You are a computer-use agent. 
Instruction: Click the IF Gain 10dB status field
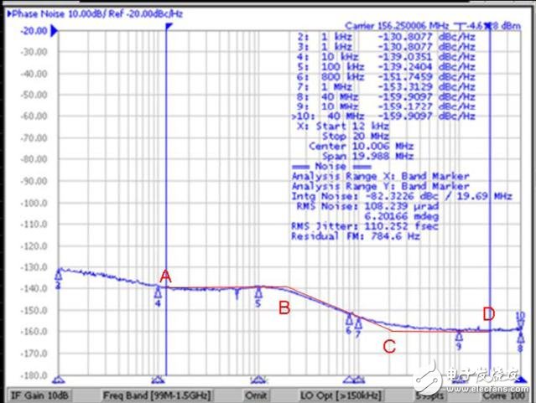tap(34, 394)
